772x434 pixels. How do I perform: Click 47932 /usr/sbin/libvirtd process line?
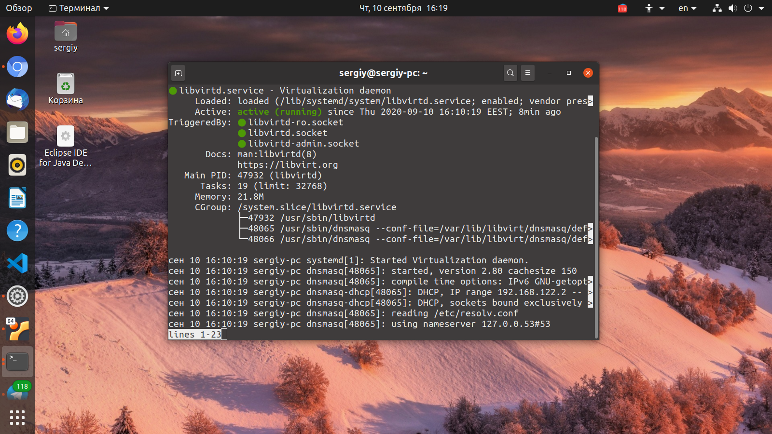coord(311,218)
